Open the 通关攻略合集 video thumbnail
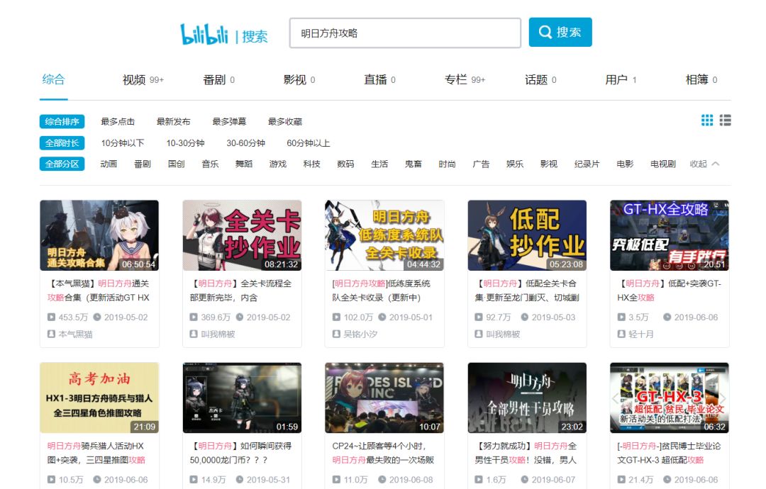 (x=99, y=235)
